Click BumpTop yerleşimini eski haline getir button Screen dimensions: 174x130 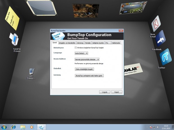point(89,75)
